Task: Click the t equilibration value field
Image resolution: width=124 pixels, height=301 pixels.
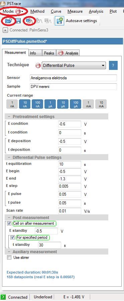Action: point(70,164)
